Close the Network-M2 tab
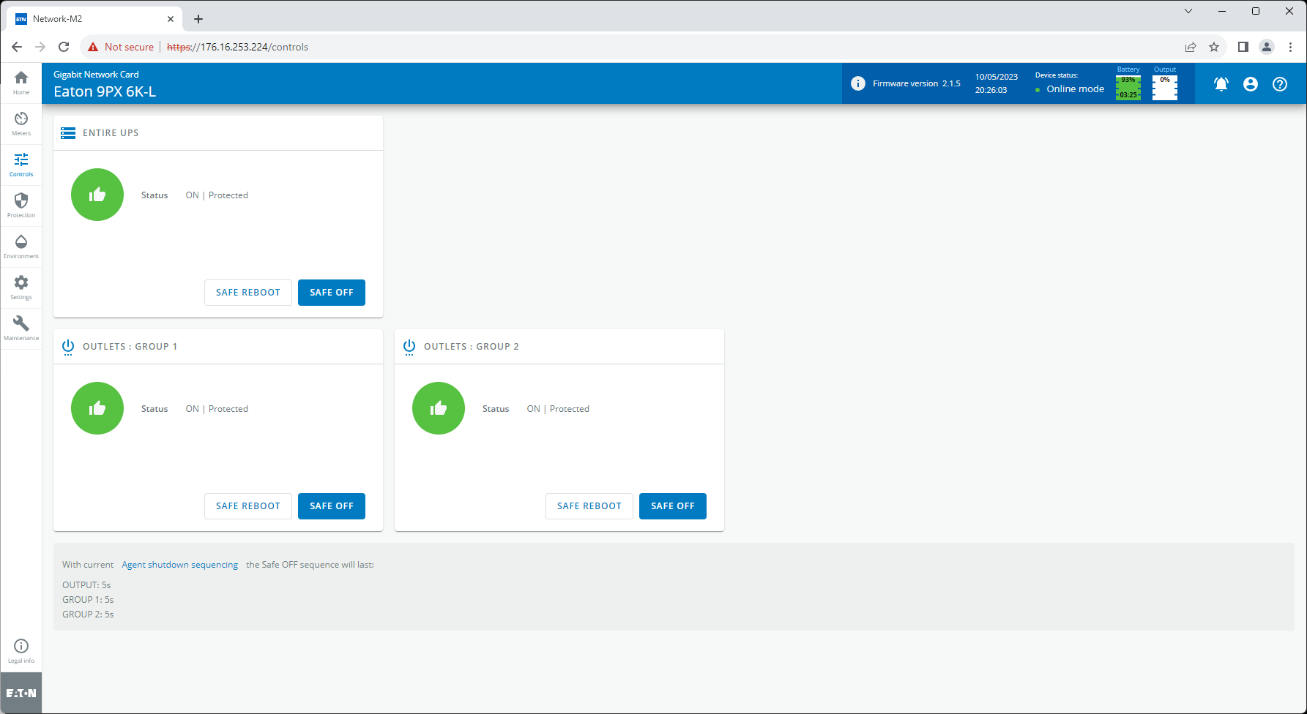The height and width of the screenshot is (714, 1307). pos(171,19)
